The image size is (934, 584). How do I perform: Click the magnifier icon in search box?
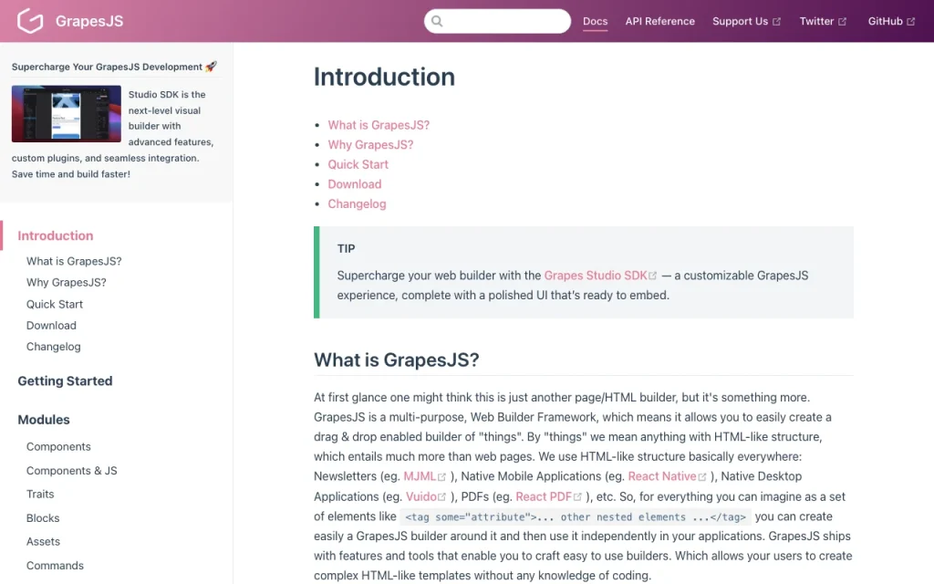(437, 22)
